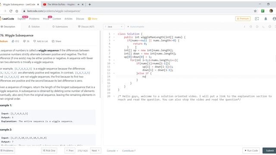This screenshot has width=276, height=155.
Task: Open Discuss in the top navigation
Action: click(x=80, y=19)
